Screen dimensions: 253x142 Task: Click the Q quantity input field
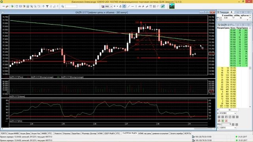235,110
